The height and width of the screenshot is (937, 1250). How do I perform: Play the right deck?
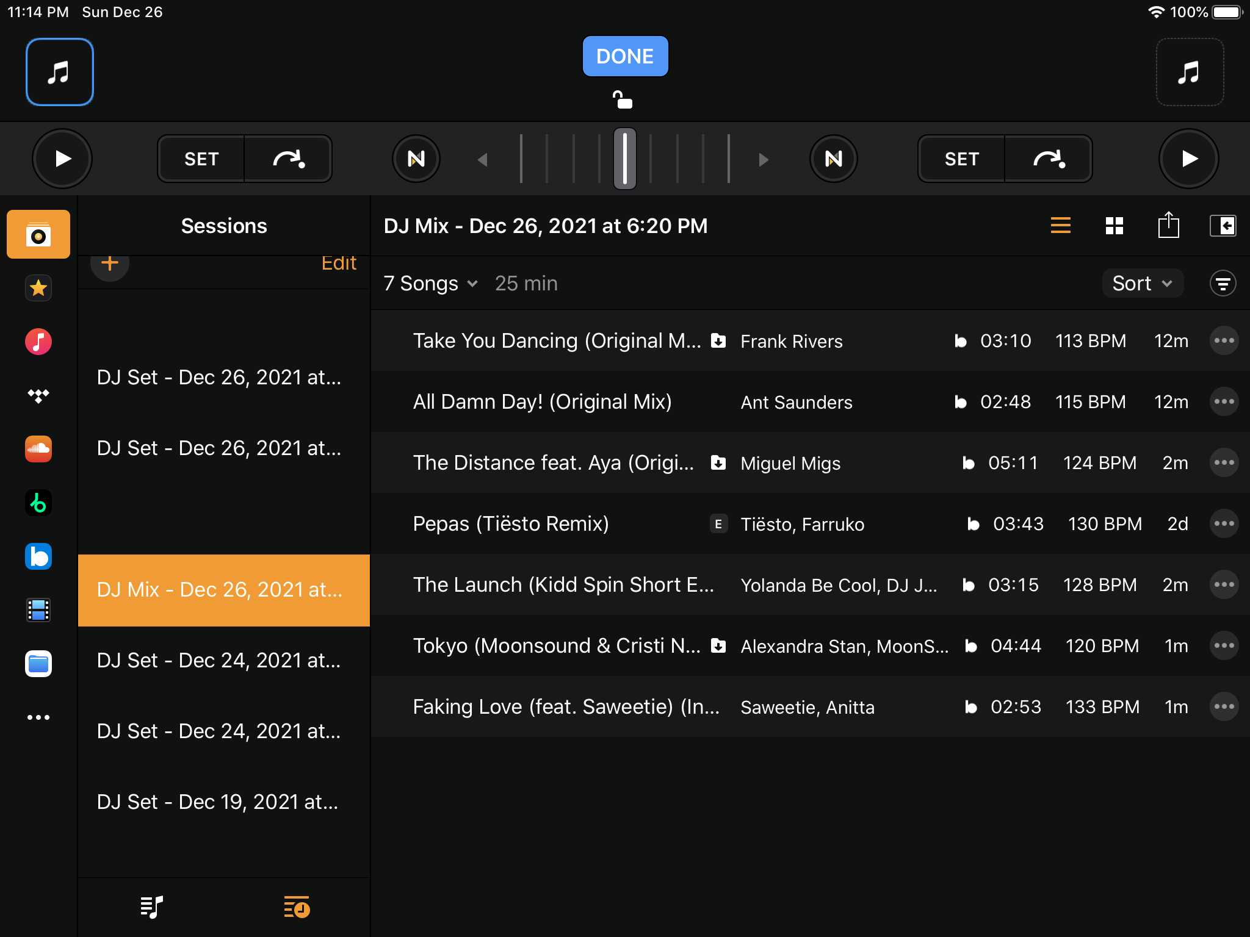point(1189,159)
